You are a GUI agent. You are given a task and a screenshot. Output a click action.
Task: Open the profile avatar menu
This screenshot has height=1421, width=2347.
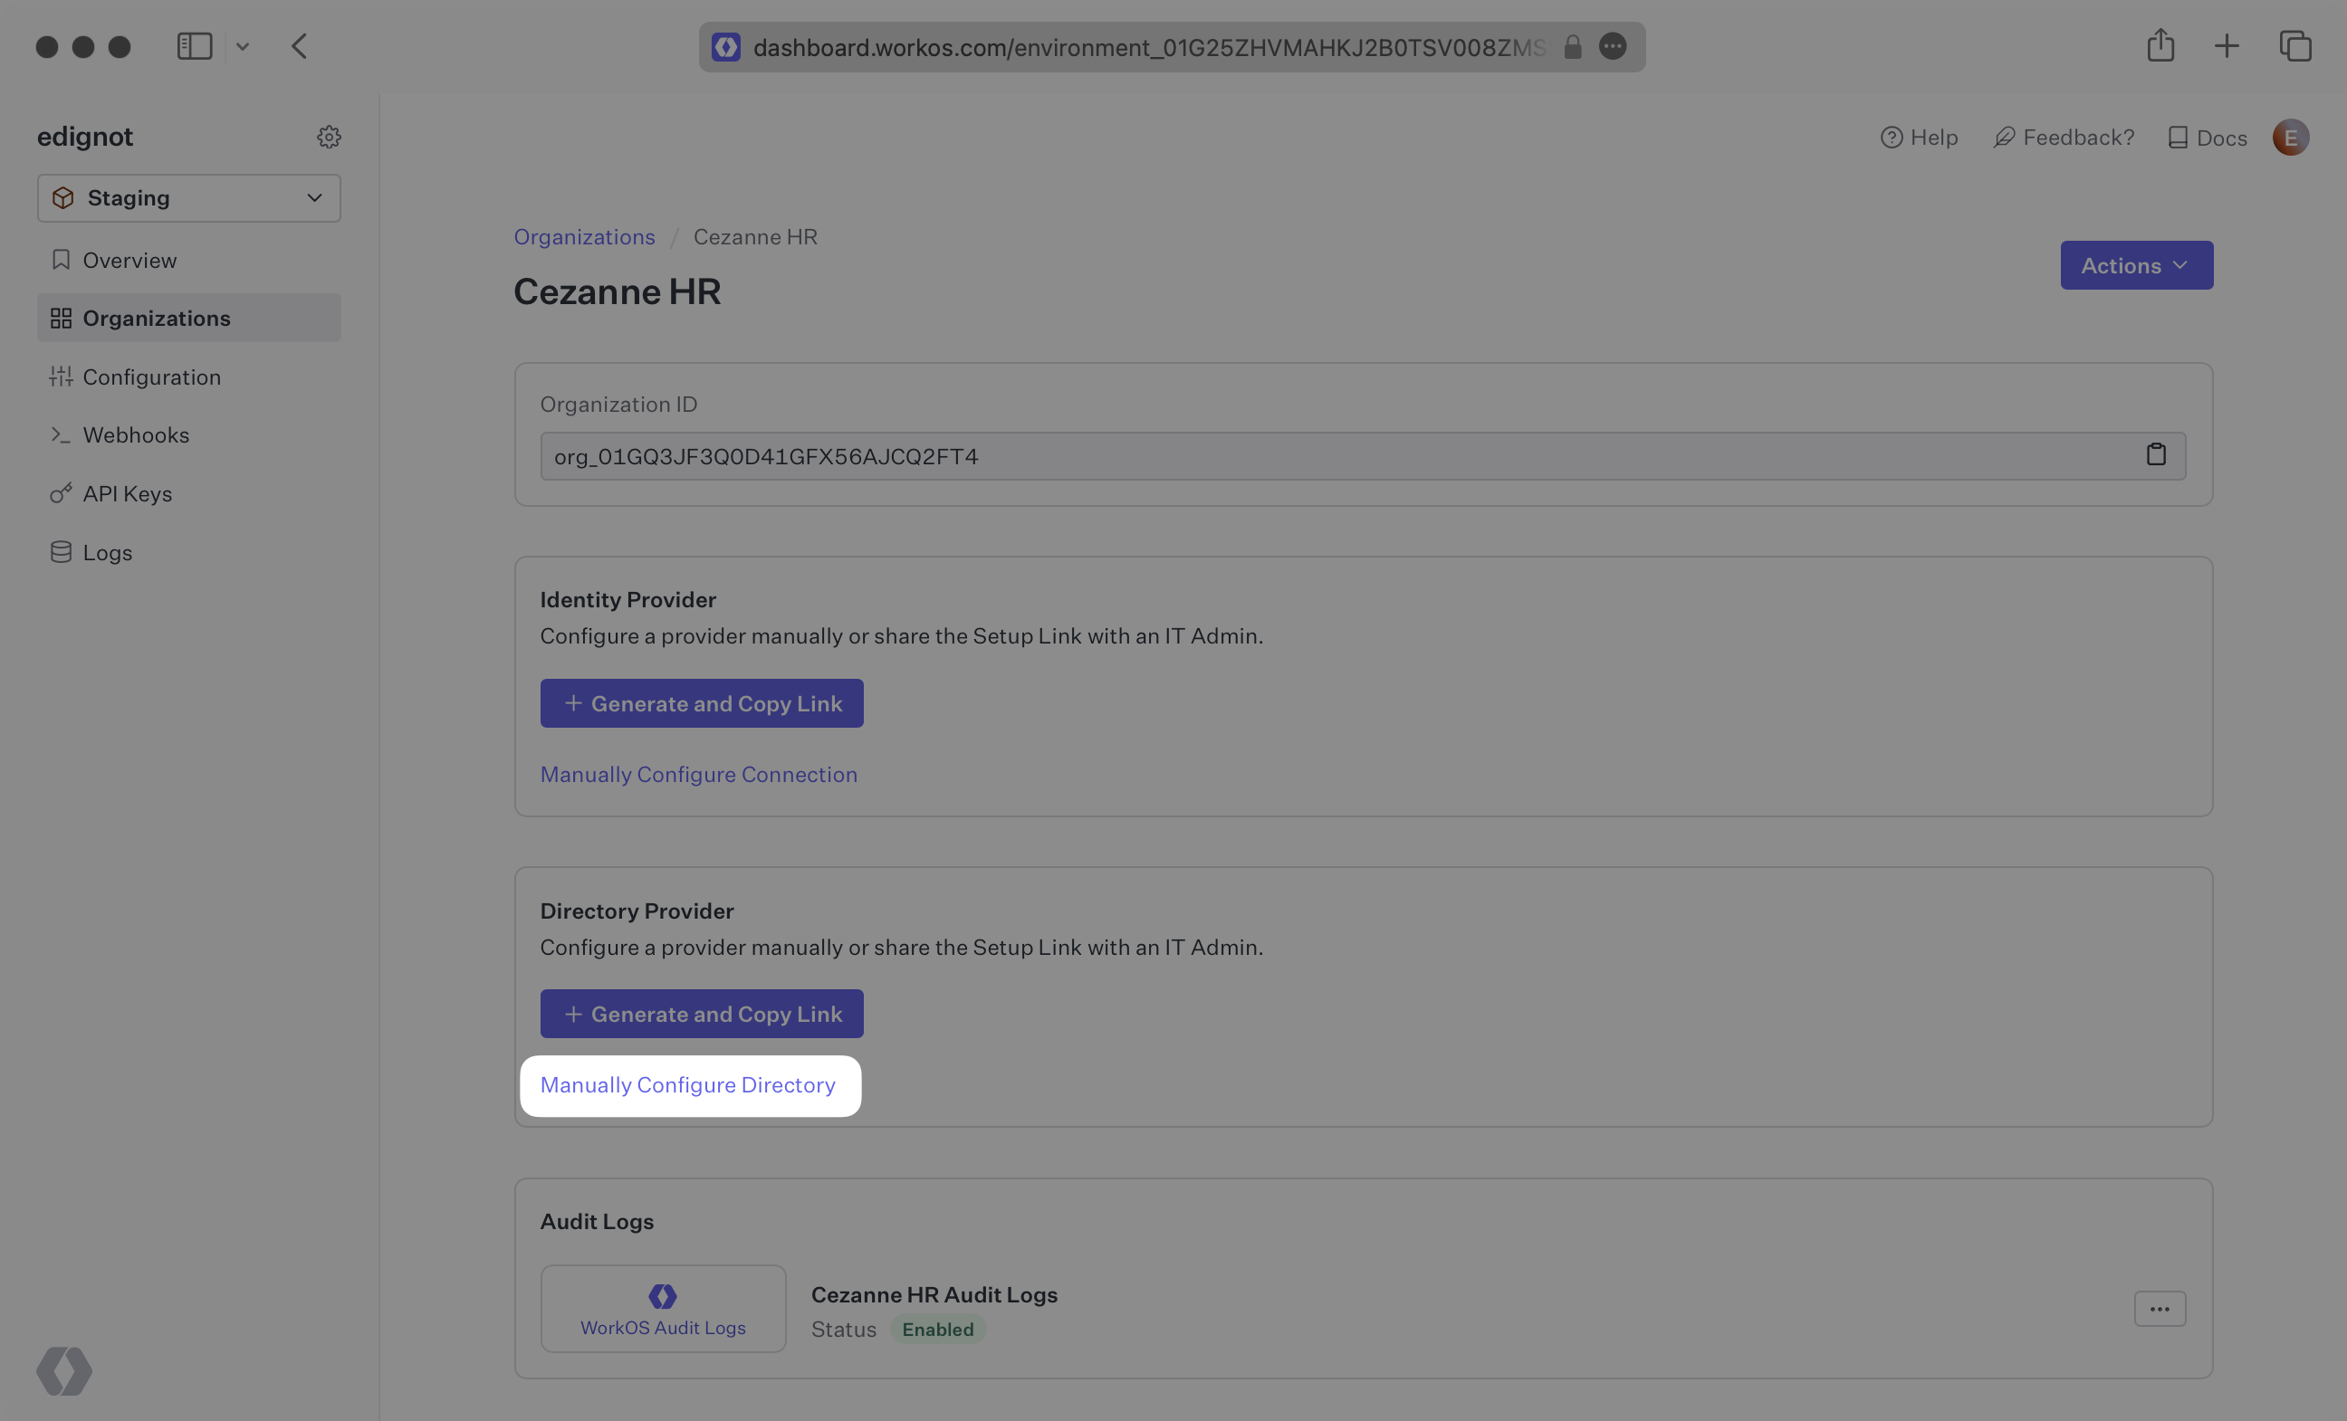(2290, 138)
